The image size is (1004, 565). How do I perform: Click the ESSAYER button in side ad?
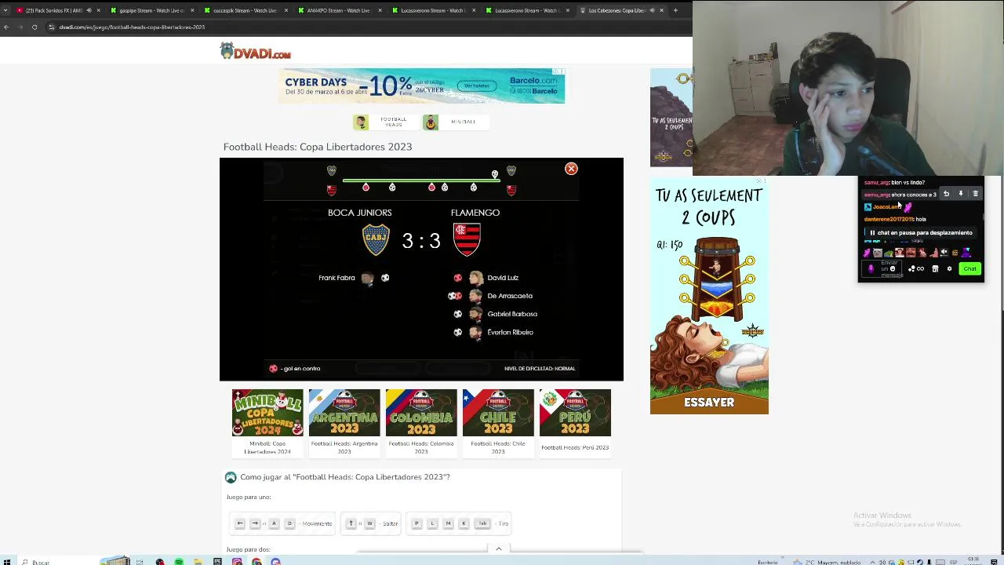point(709,402)
